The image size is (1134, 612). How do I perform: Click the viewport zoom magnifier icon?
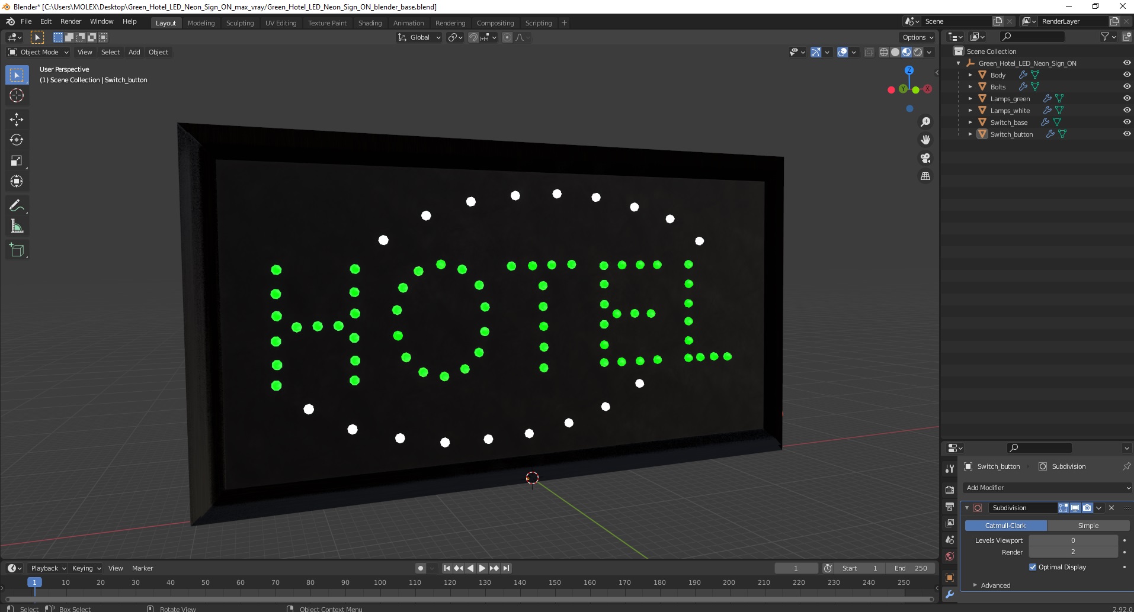tap(925, 122)
